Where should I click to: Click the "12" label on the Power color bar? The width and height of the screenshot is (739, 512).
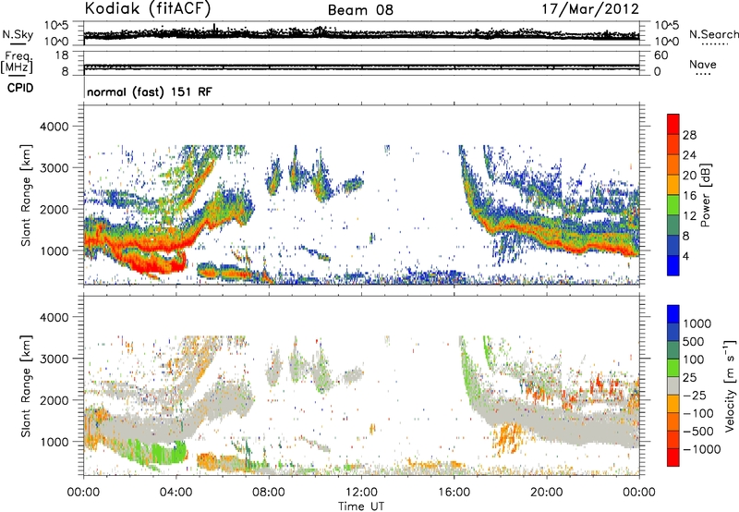point(689,216)
